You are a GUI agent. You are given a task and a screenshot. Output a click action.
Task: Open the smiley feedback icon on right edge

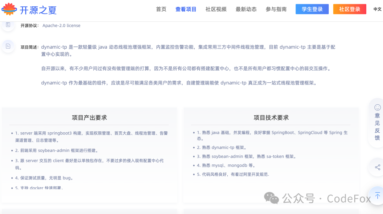[x=377, y=108]
